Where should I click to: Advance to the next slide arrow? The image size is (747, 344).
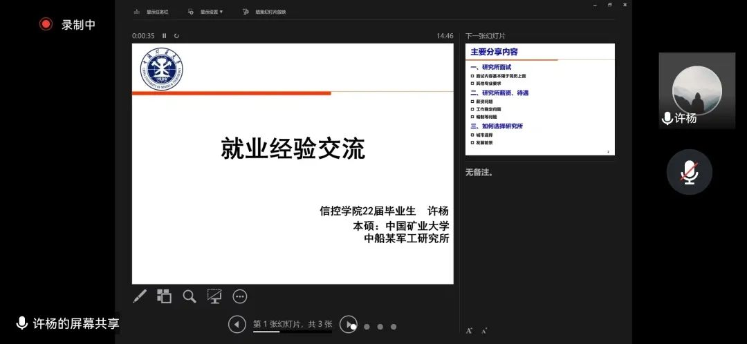click(348, 324)
